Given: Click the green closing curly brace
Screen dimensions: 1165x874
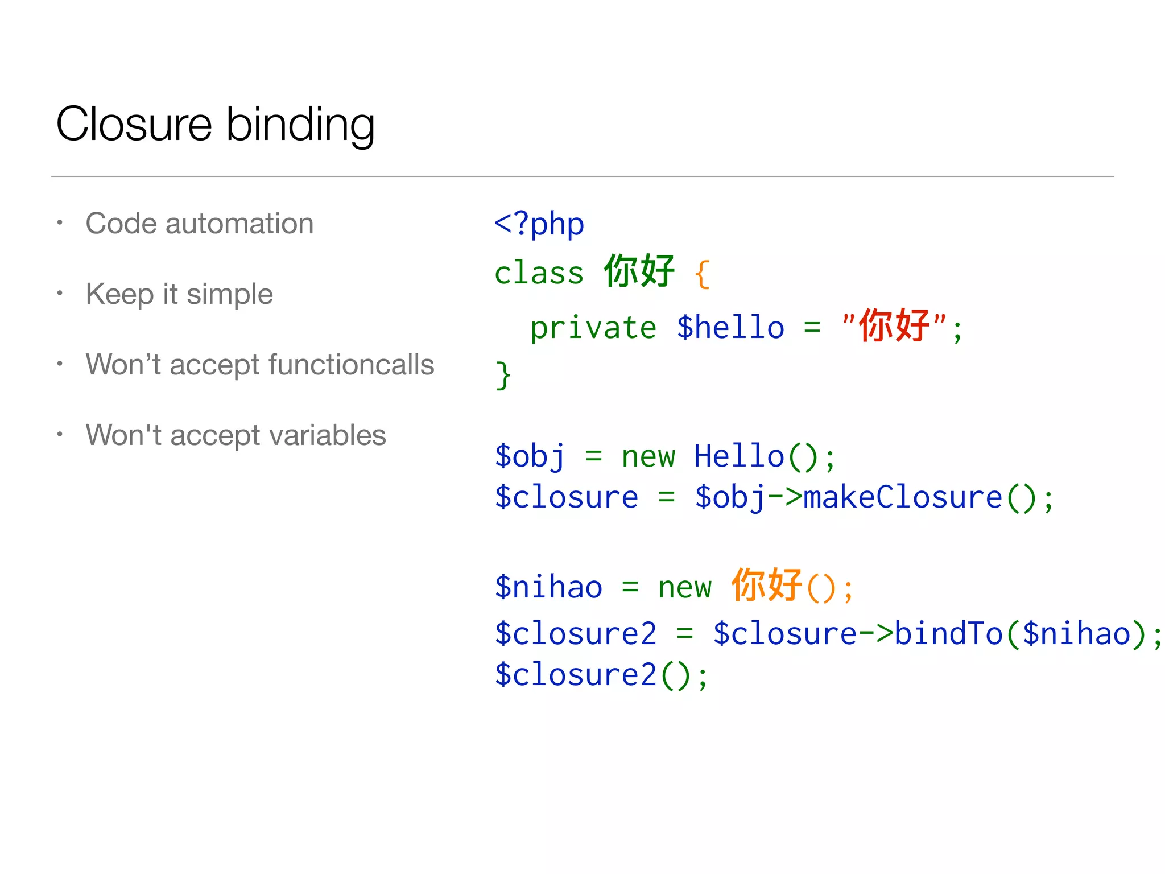Looking at the screenshot, I should [503, 374].
